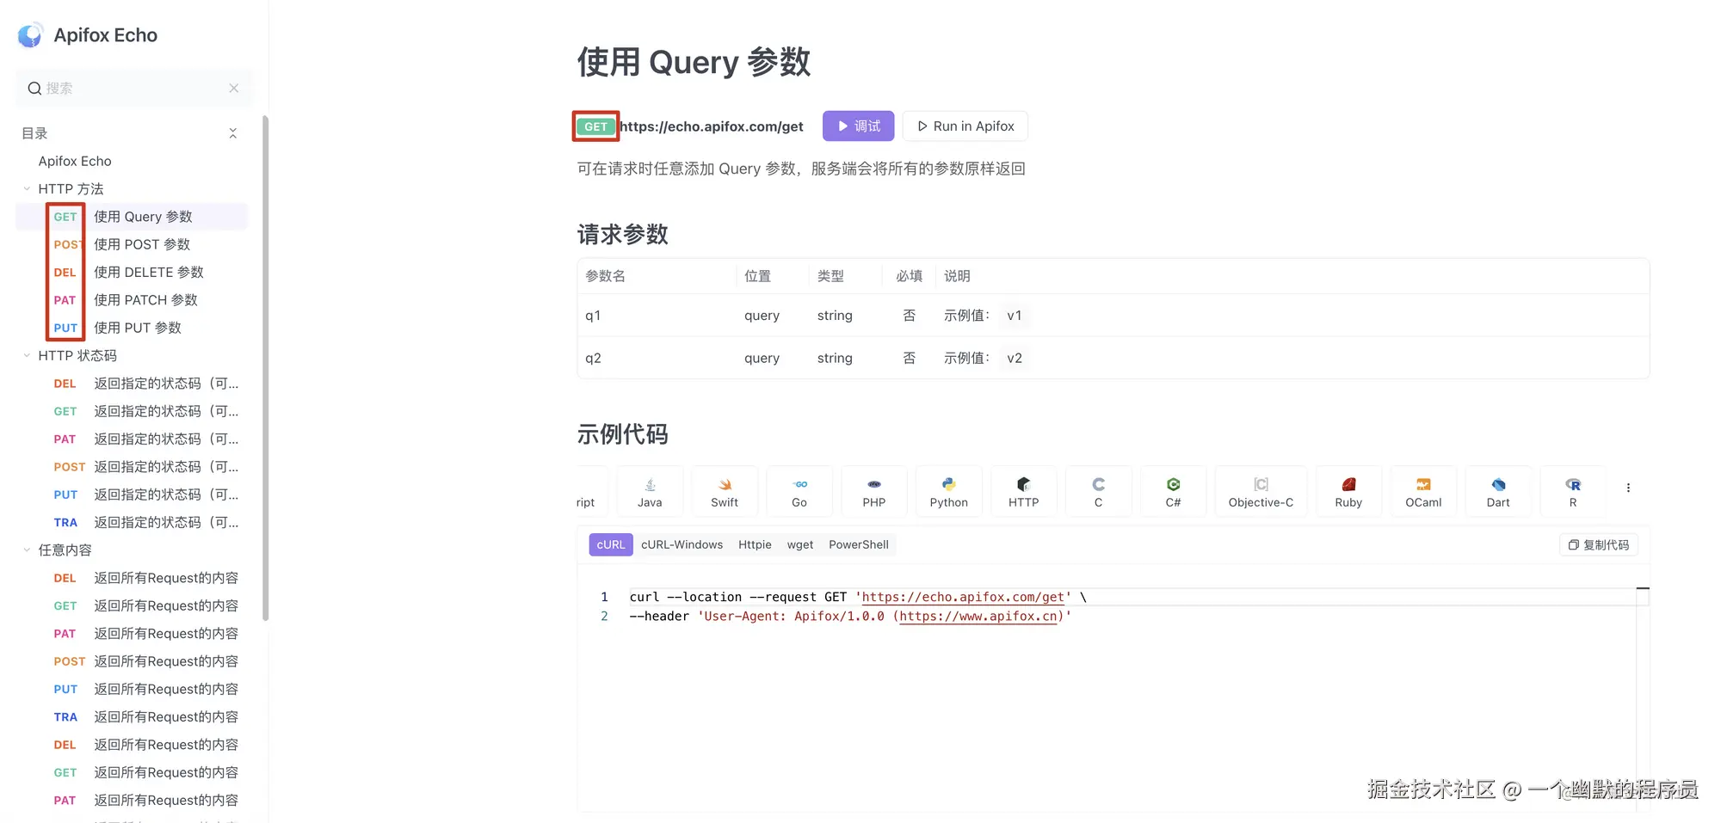Open the overflow menu beside language icons
Screen dimensions: 1721x823
pos(1628,487)
